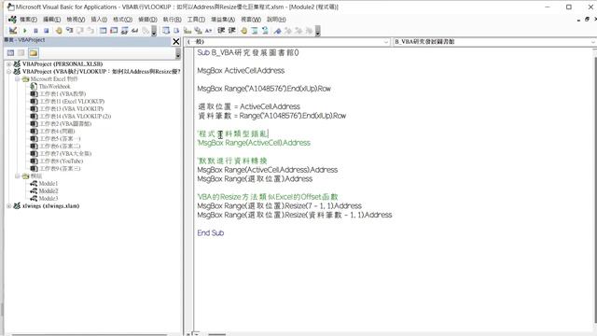Click line 'MsgBox Range(選取位置).Resize(7 - 1, 1).Address'
The width and height of the screenshot is (597, 336).
pyautogui.click(x=280, y=205)
